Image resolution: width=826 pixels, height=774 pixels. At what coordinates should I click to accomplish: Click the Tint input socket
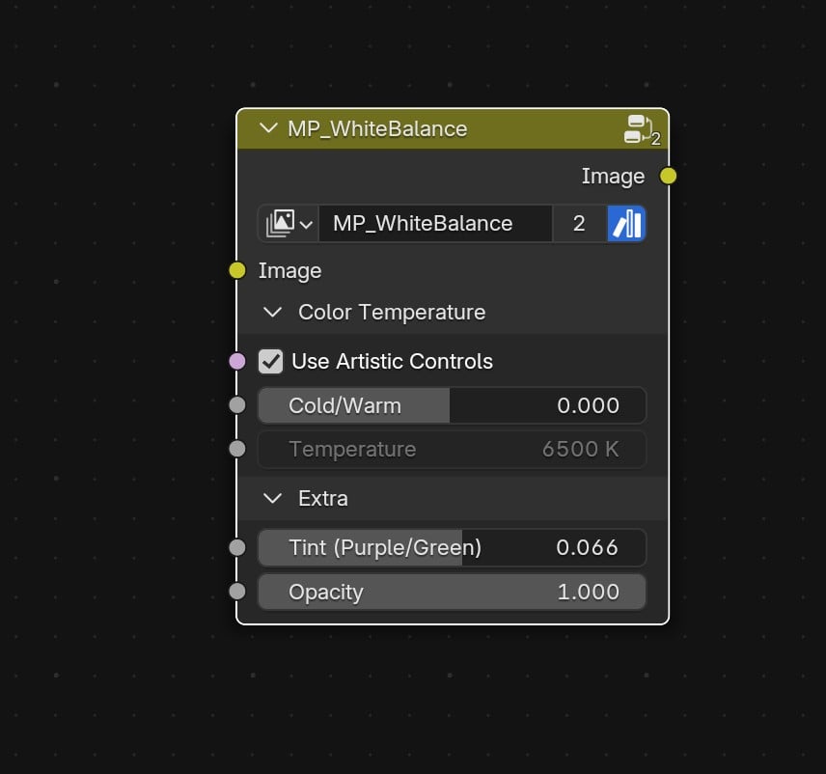point(237,547)
